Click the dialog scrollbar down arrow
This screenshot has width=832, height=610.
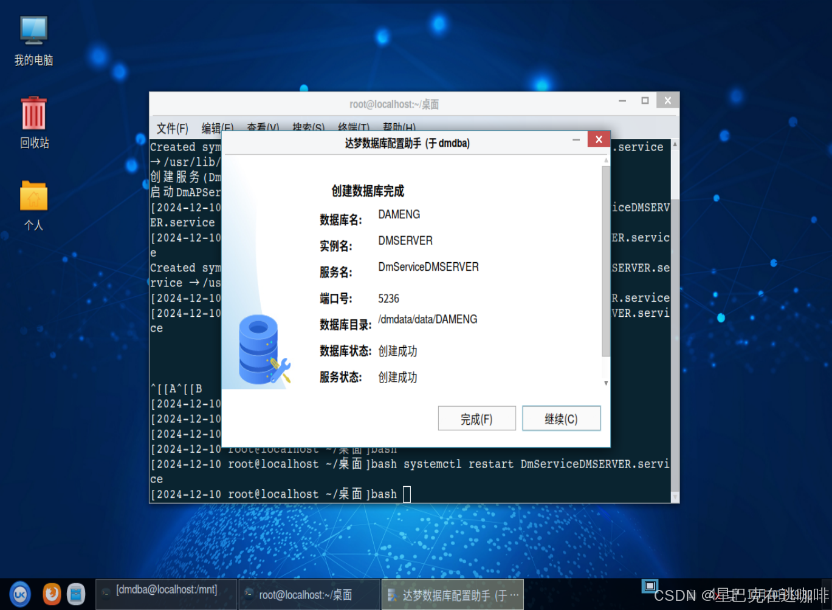click(x=606, y=384)
